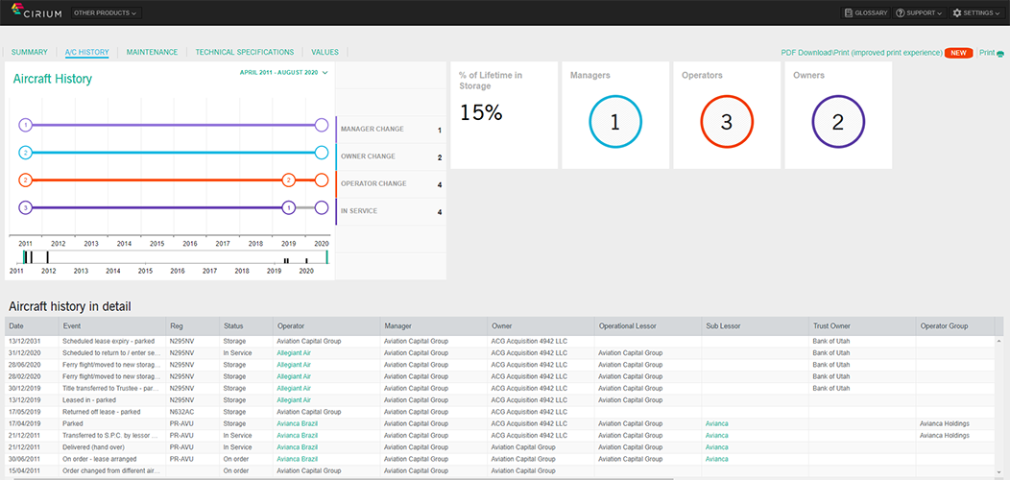Open the Glossary book icon
Image resolution: width=1010 pixels, height=480 pixels.
[x=849, y=12]
